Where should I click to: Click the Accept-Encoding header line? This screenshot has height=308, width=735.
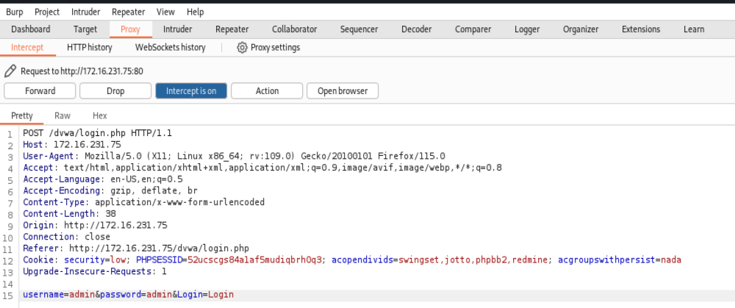click(110, 191)
